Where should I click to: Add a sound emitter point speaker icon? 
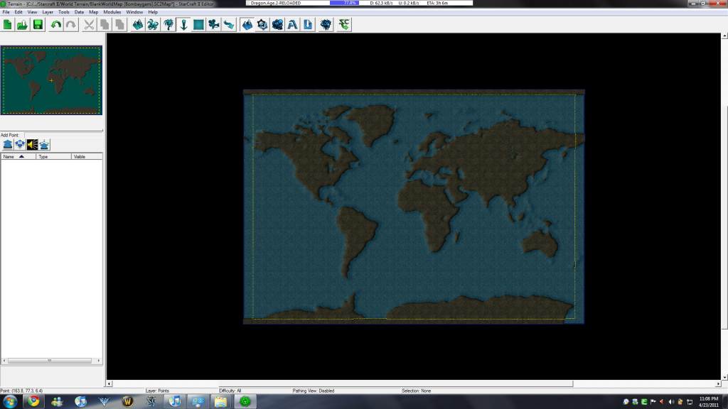(32, 145)
